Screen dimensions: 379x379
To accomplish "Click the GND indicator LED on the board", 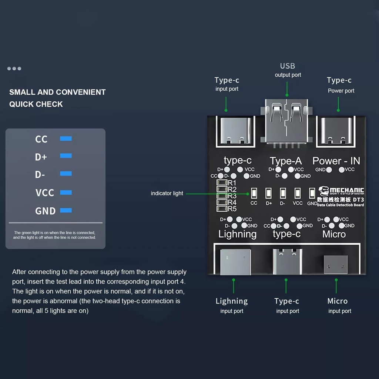I will tap(312, 193).
